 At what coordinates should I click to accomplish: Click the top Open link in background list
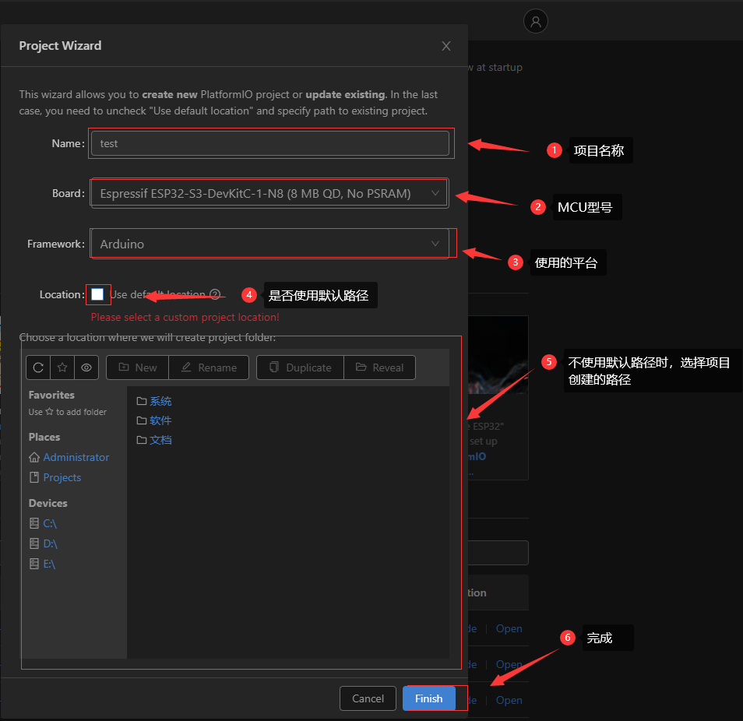click(x=509, y=628)
